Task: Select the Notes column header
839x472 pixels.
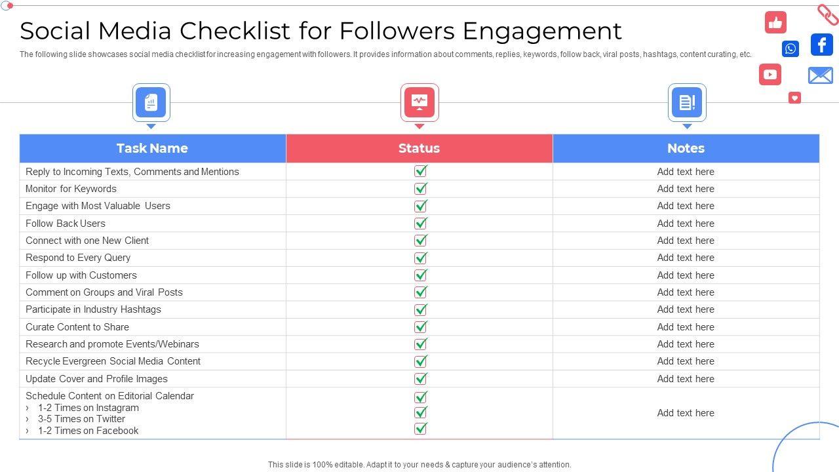Action: pyautogui.click(x=686, y=148)
